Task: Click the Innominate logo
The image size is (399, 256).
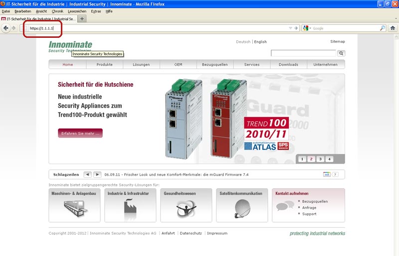Action: coord(70,46)
